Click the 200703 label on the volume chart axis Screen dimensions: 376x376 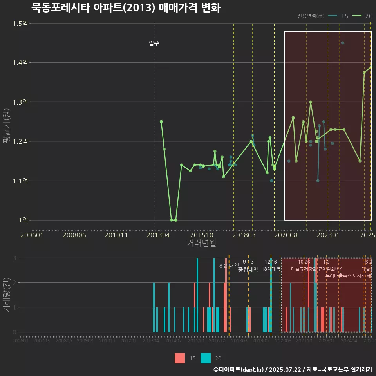click(41, 340)
